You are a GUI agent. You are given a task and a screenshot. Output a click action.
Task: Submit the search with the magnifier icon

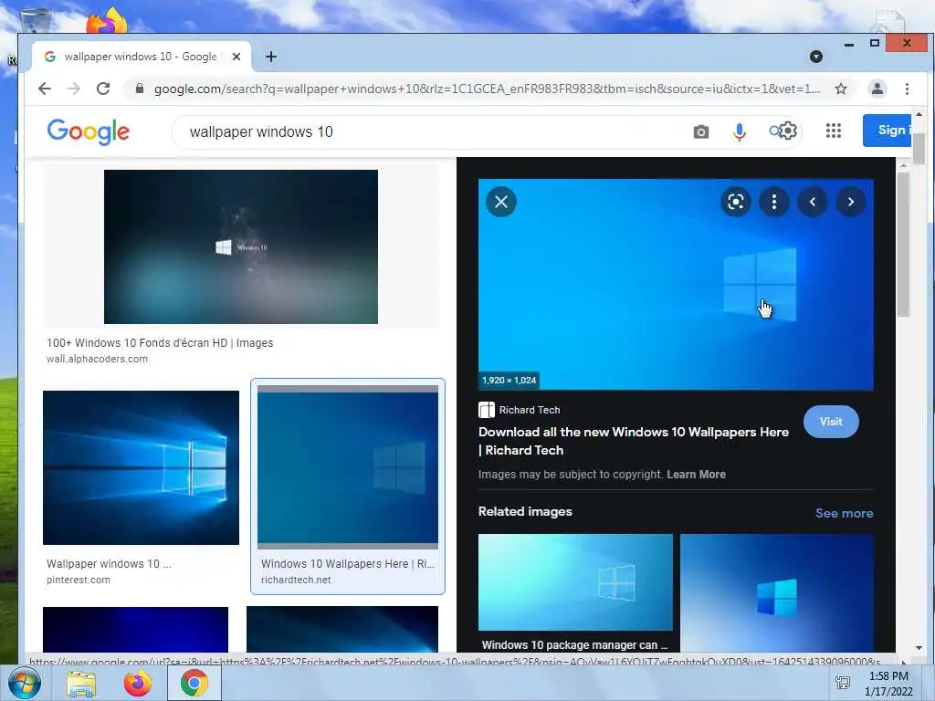(x=774, y=131)
